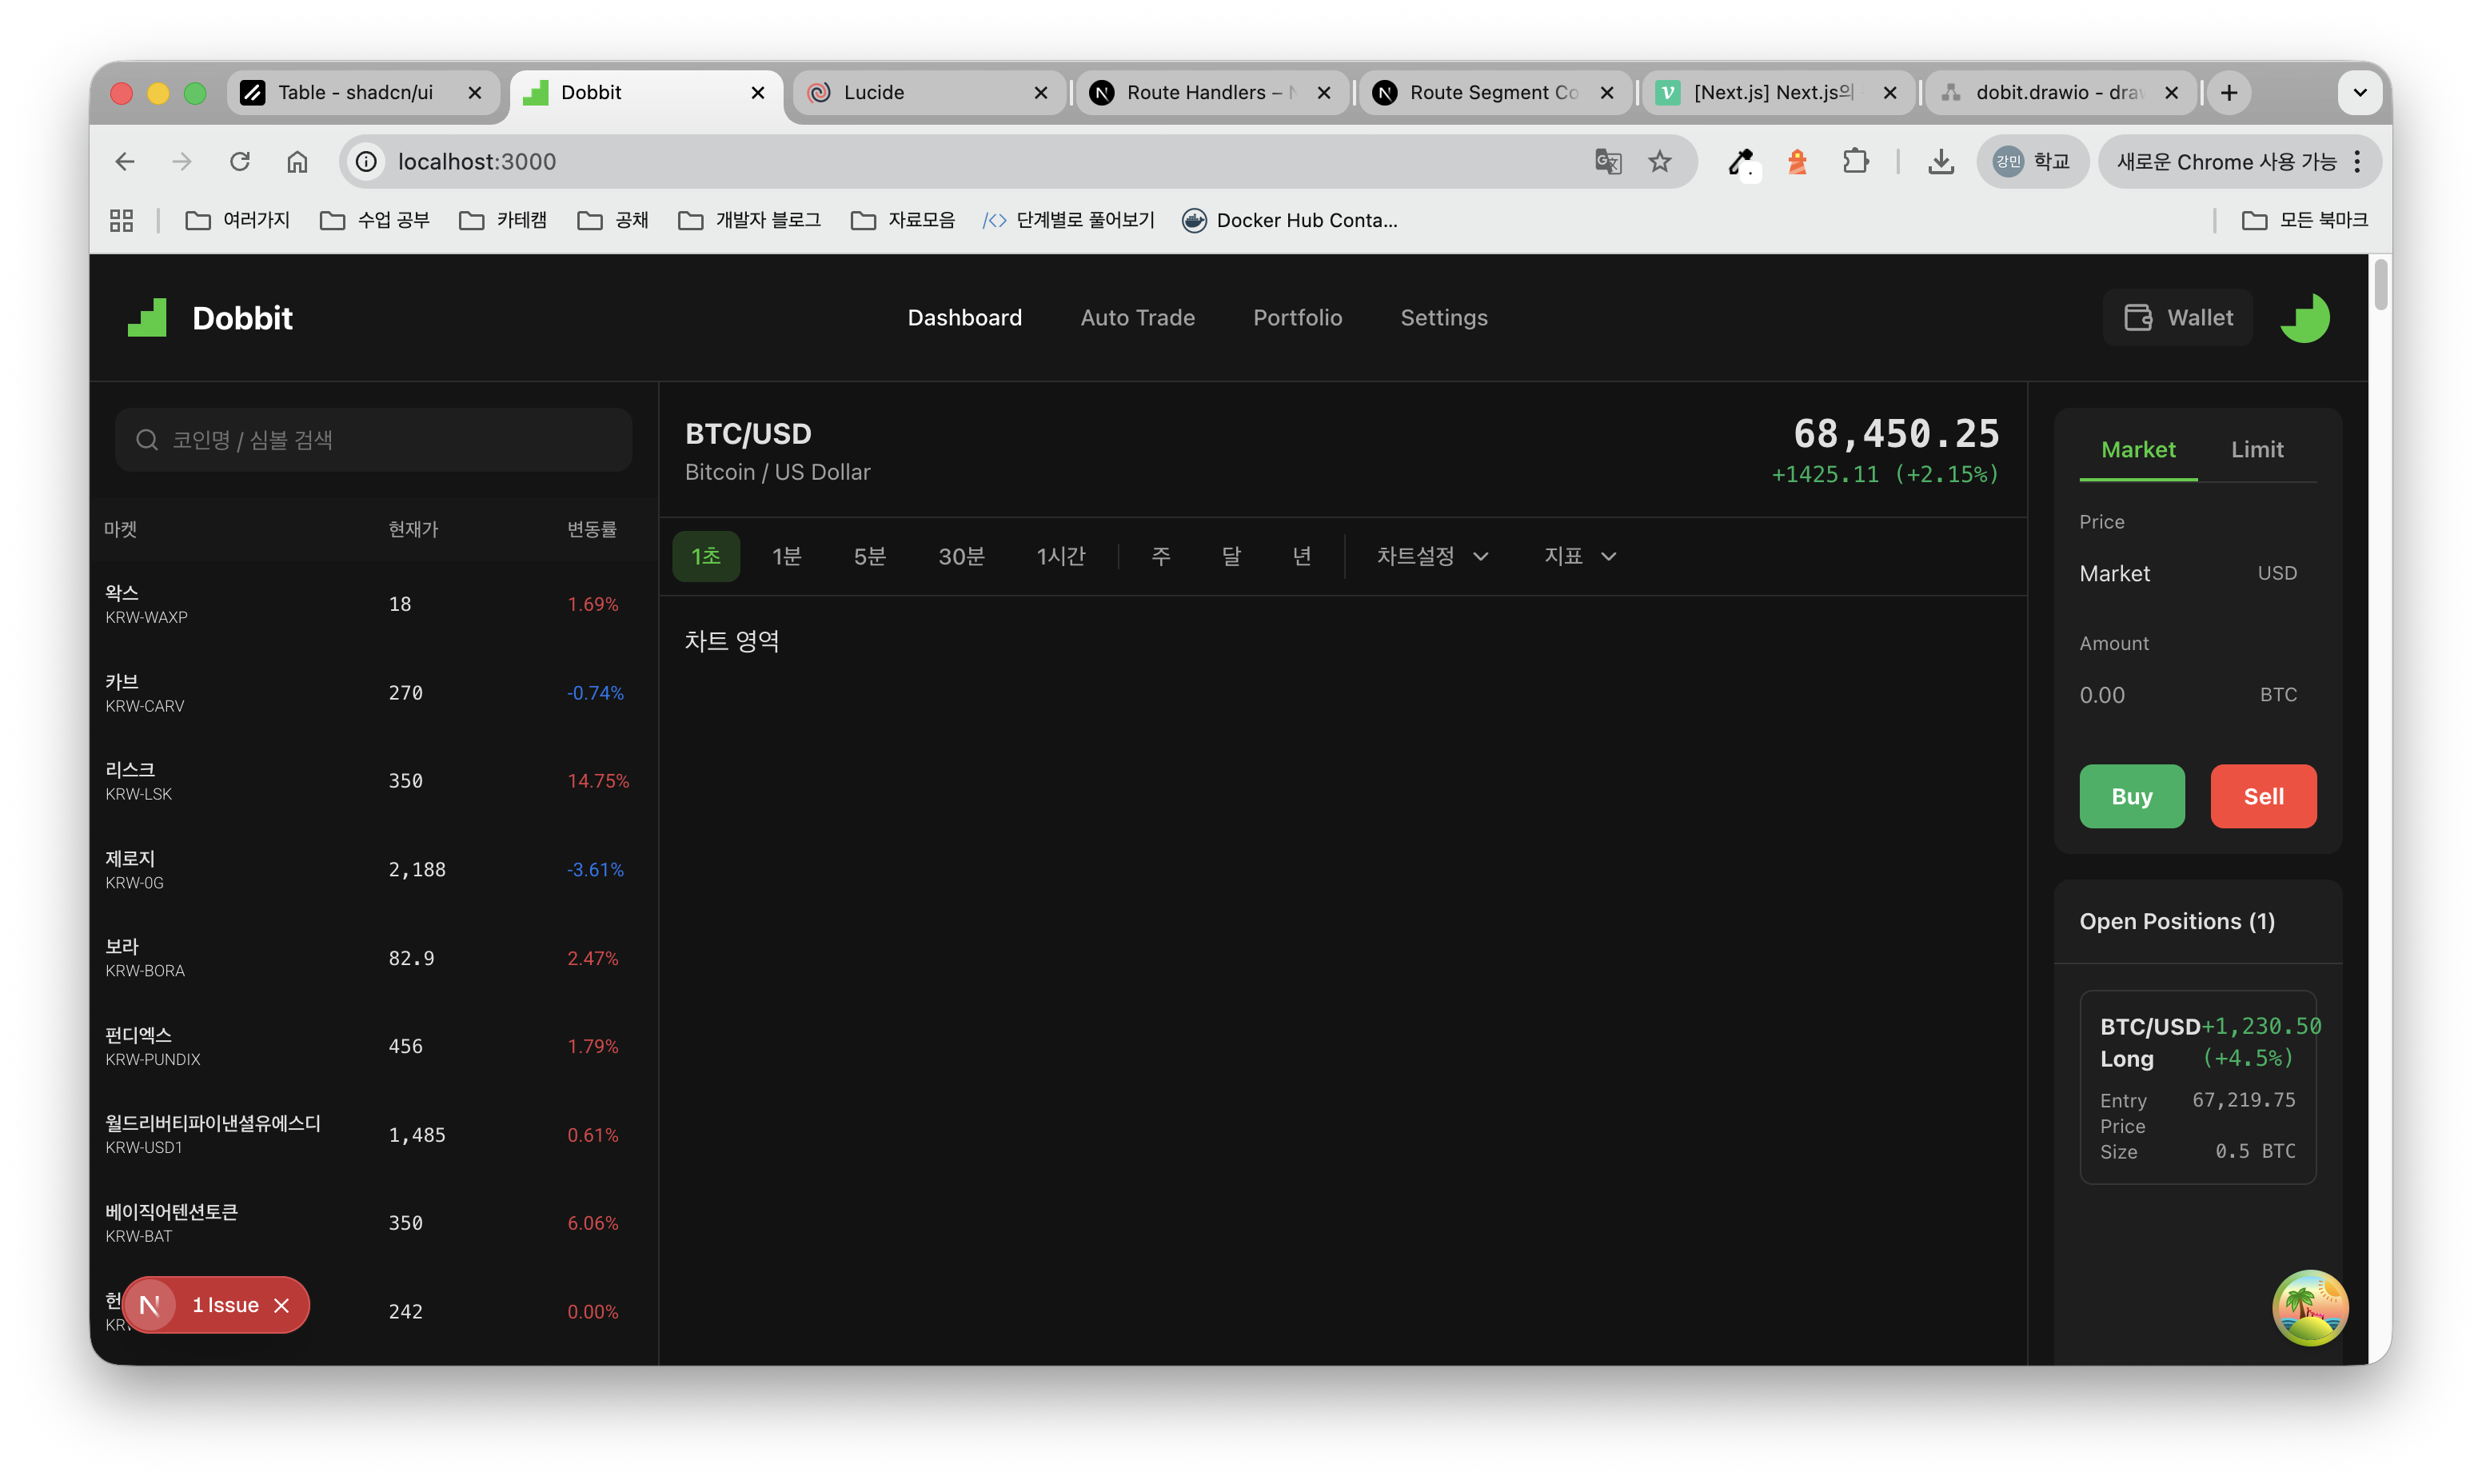Select the 1초 chart interval
This screenshot has height=1484, width=2482.
706,556
